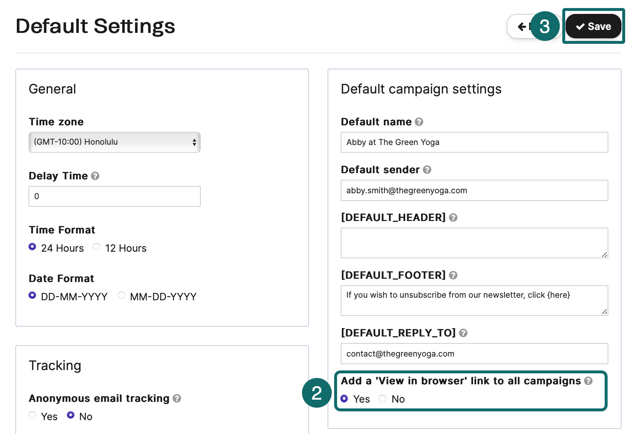Click the Save button
Viewport: 631px width, 434px height.
pyautogui.click(x=593, y=26)
